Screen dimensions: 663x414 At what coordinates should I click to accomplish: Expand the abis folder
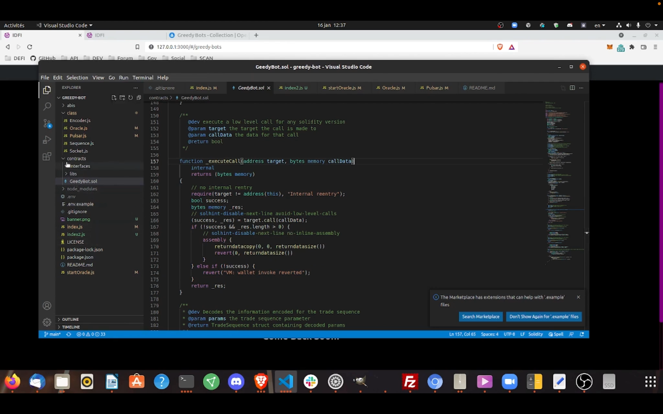pyautogui.click(x=71, y=105)
